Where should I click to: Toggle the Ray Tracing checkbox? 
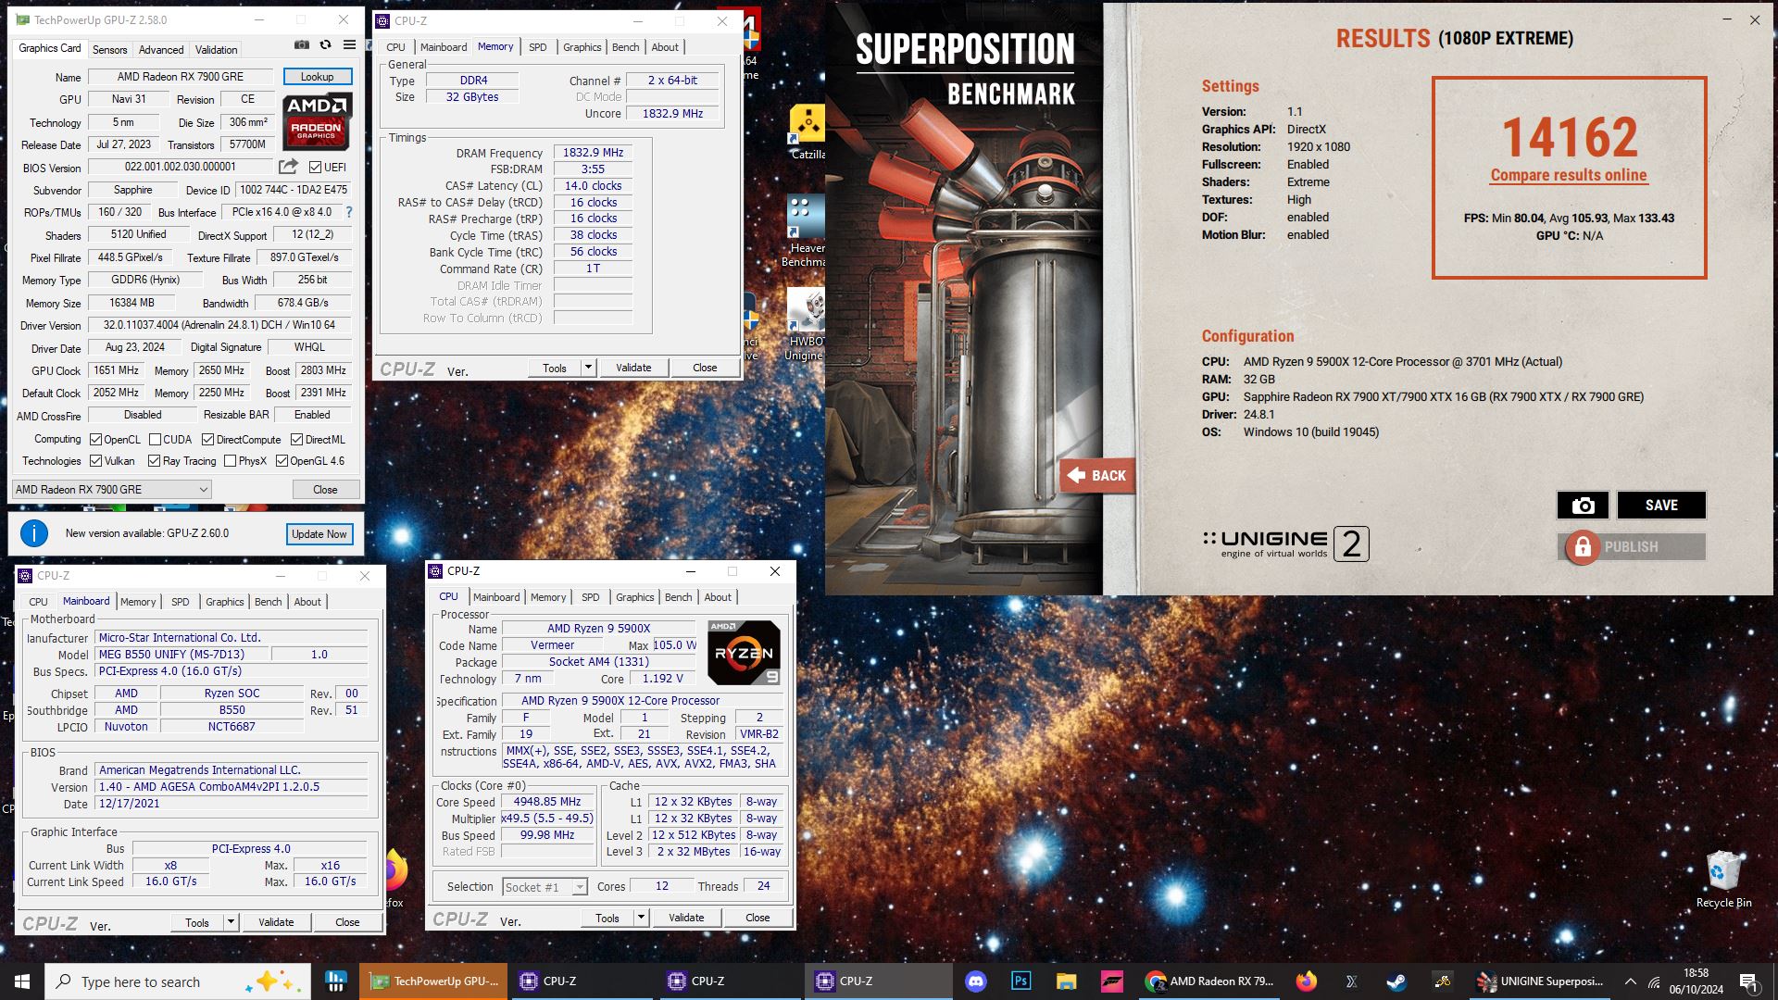[154, 461]
